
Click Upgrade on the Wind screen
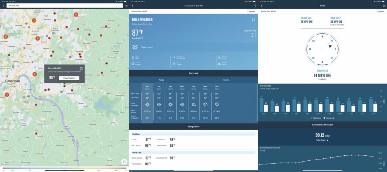pos(380,11)
